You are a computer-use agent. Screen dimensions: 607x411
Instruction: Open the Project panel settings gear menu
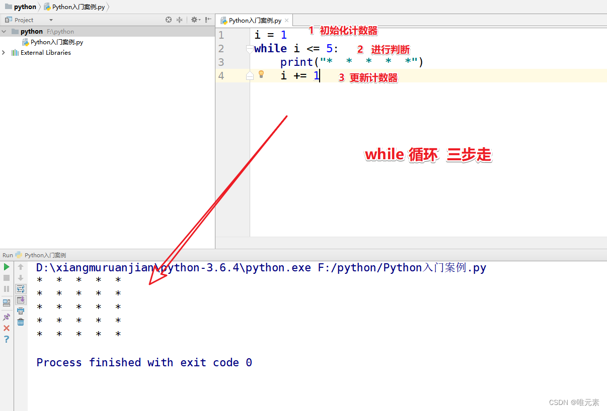tap(195, 19)
